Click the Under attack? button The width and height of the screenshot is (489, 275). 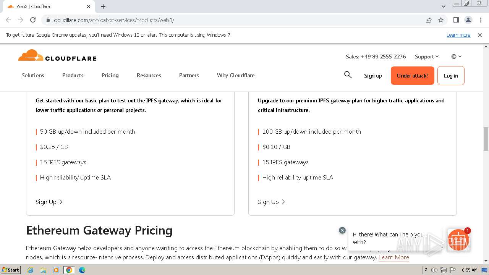412,76
